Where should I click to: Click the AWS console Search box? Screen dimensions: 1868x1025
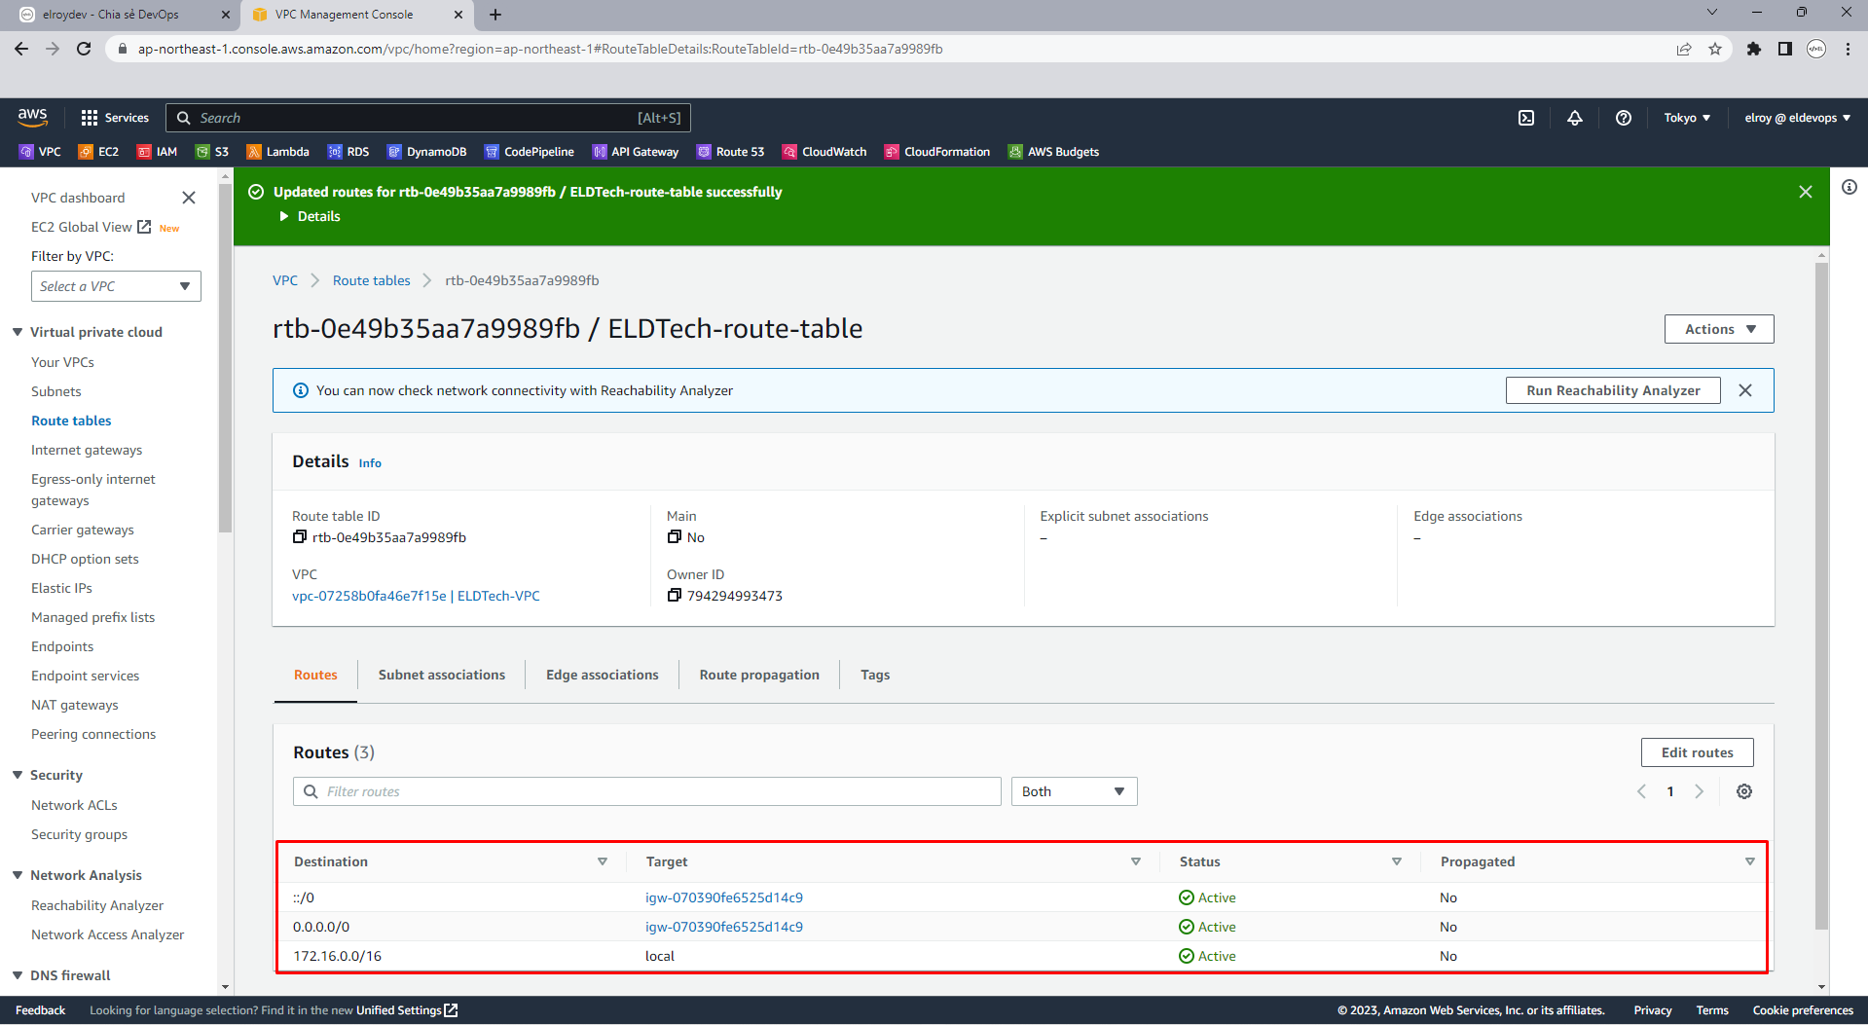point(428,118)
